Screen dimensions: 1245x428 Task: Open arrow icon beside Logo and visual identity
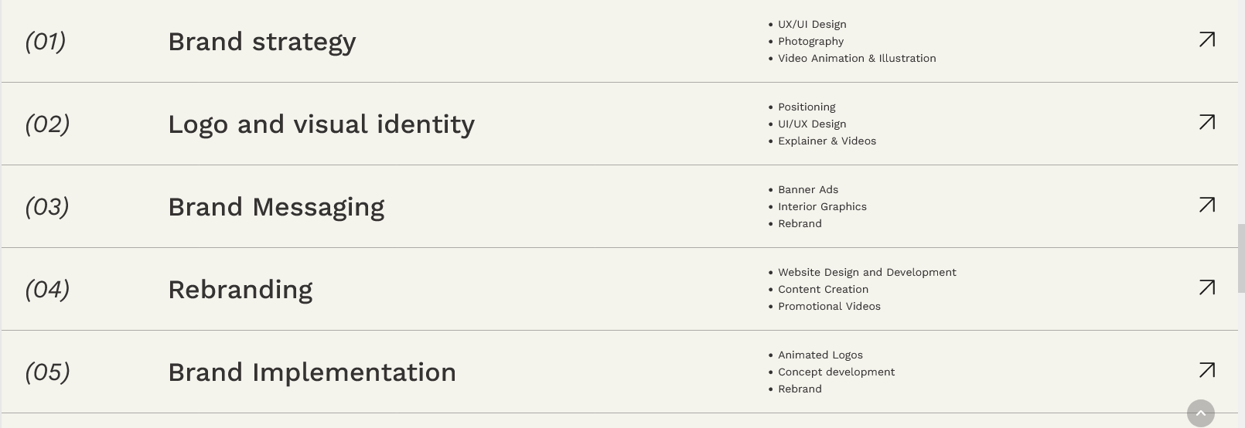(1206, 122)
